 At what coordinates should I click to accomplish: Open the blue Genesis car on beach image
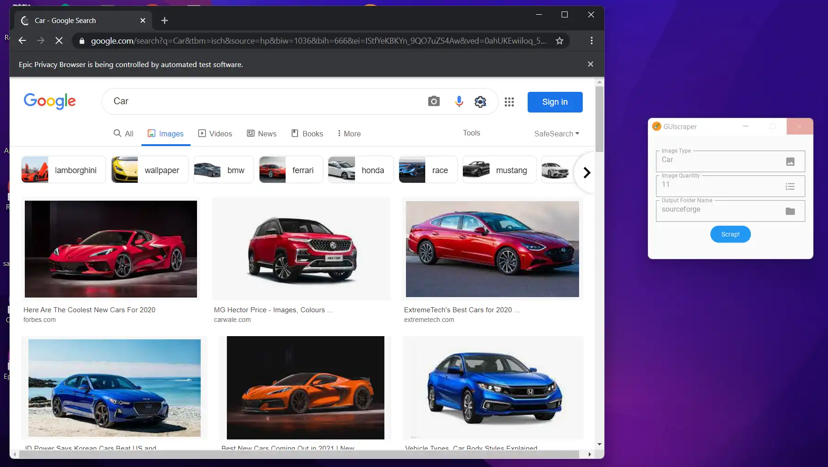click(x=114, y=388)
